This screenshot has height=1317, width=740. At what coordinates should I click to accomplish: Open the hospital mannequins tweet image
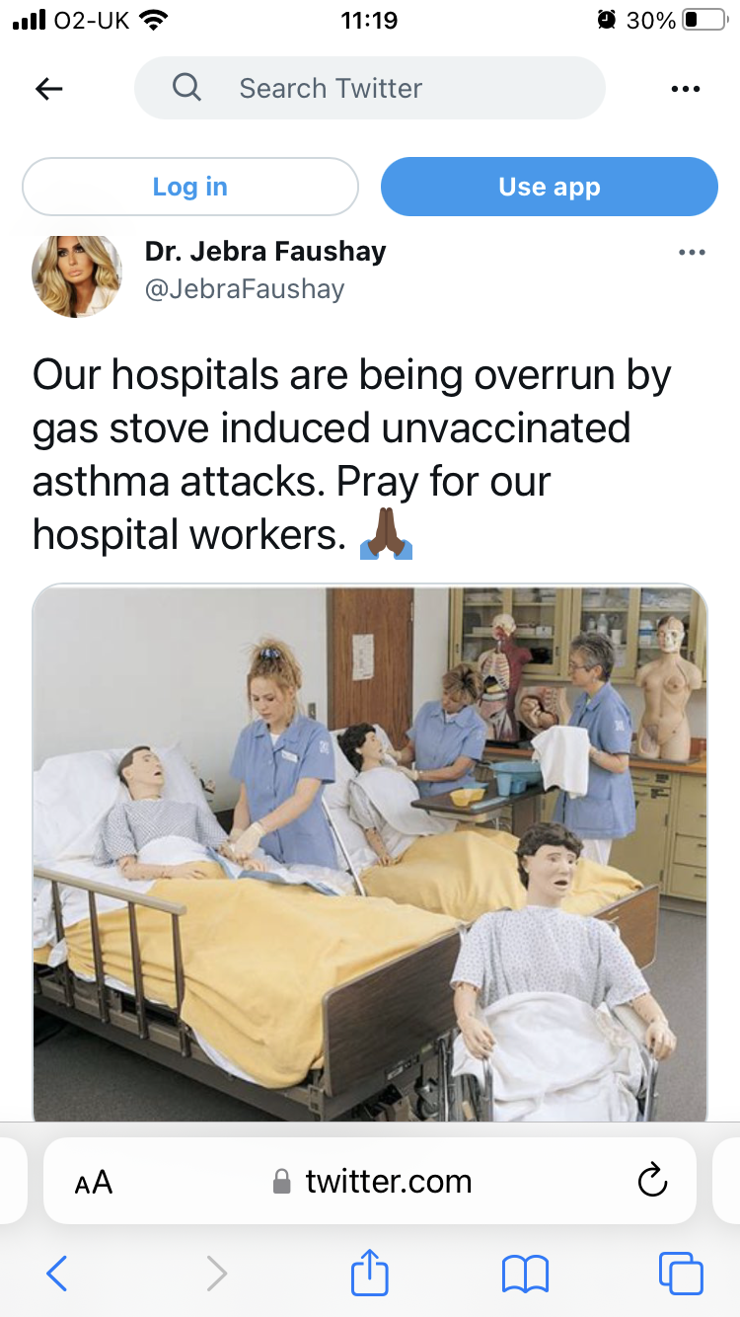click(x=370, y=853)
